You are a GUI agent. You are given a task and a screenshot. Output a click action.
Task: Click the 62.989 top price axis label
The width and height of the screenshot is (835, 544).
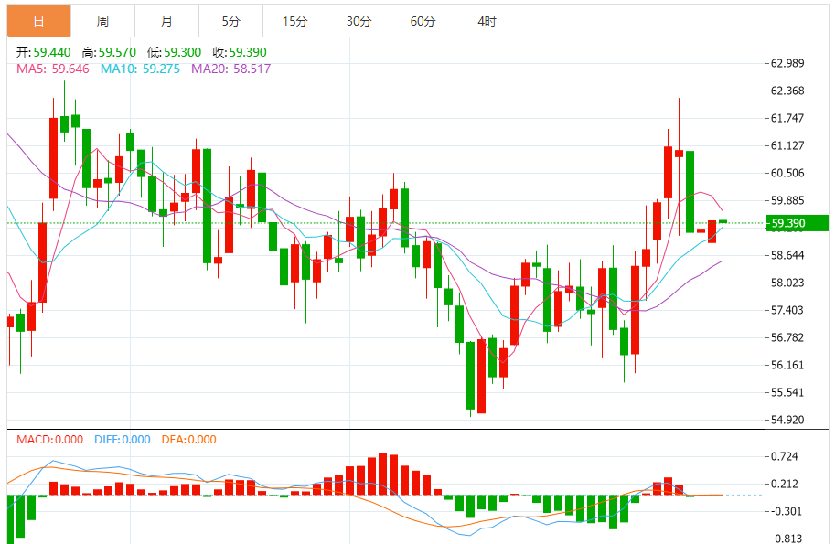tap(787, 63)
